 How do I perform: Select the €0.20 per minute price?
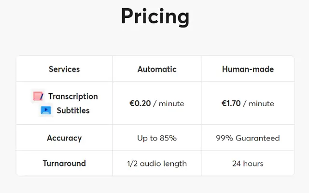157,103
